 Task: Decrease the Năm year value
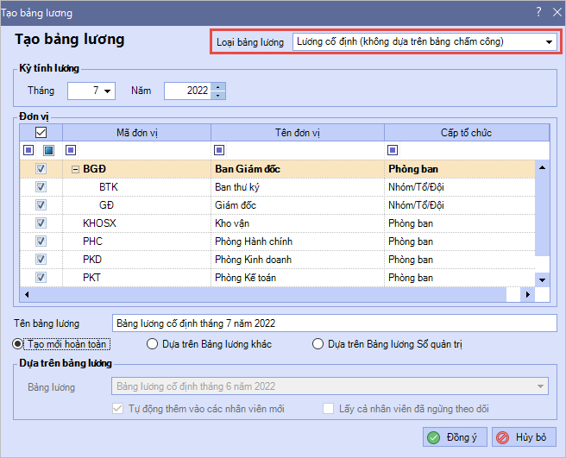pyautogui.click(x=217, y=95)
